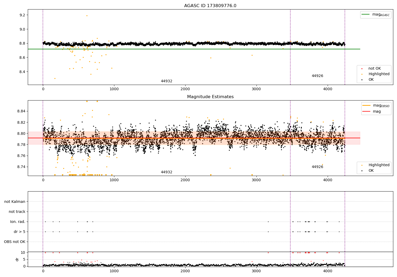Click x-axis tick '2000' under the bottom plot

click(185, 271)
